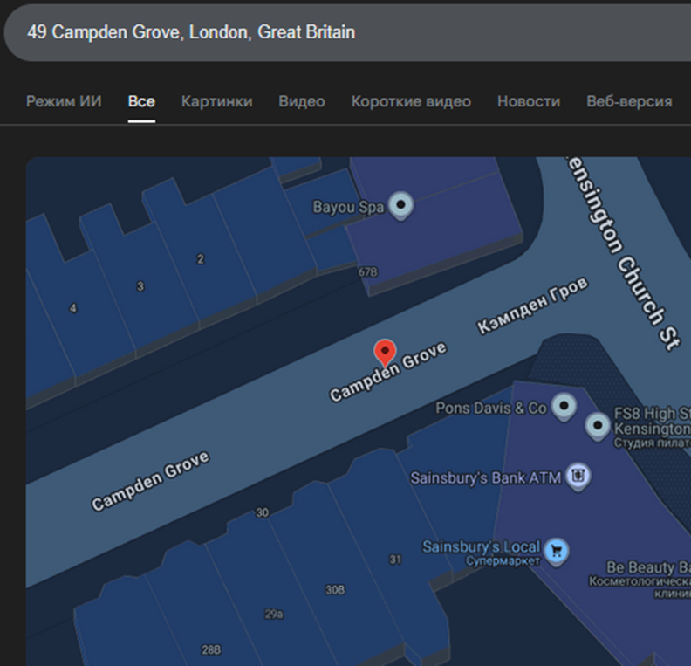Image resolution: width=691 pixels, height=666 pixels.
Task: Click the search field with 49 Campden Grove
Action: [347, 32]
